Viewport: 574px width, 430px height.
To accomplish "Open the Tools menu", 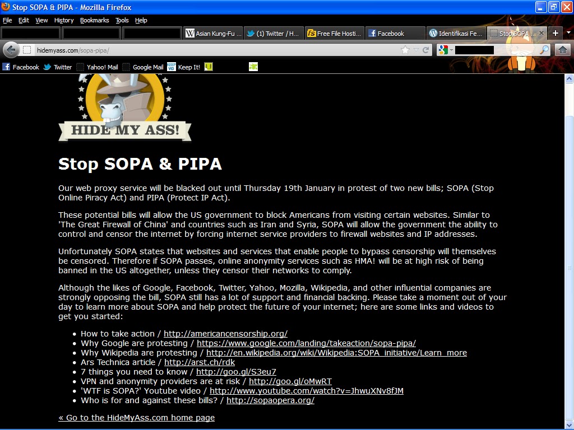I will point(122,20).
